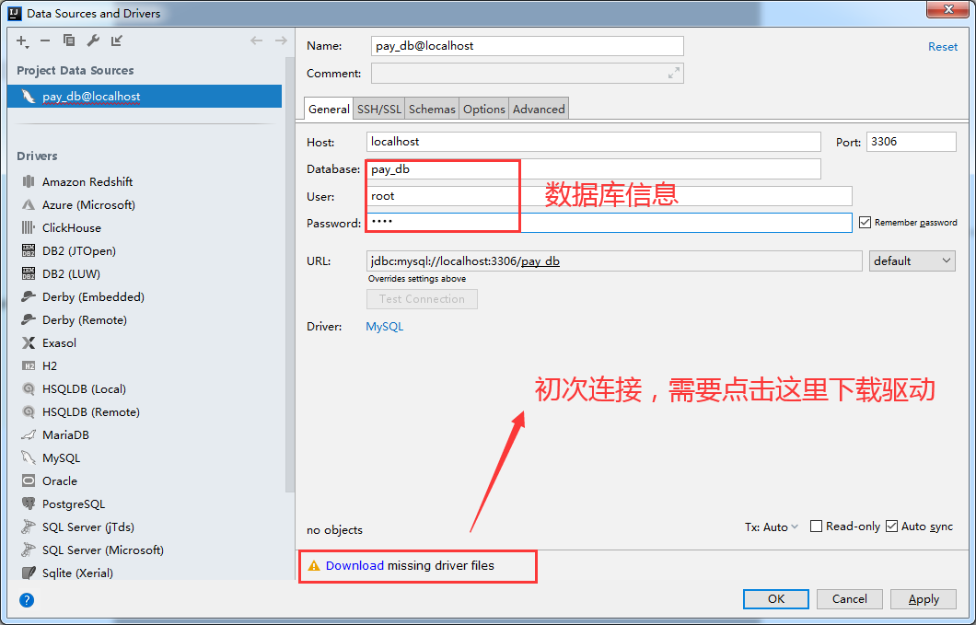Click the User input field
976x625 pixels.
(609, 196)
